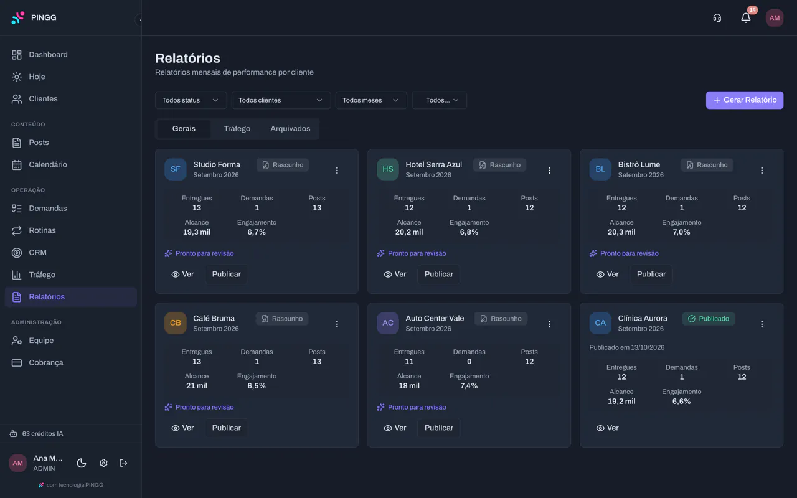Expand the Todos clientes dropdown
The width and height of the screenshot is (797, 498).
[x=281, y=100]
